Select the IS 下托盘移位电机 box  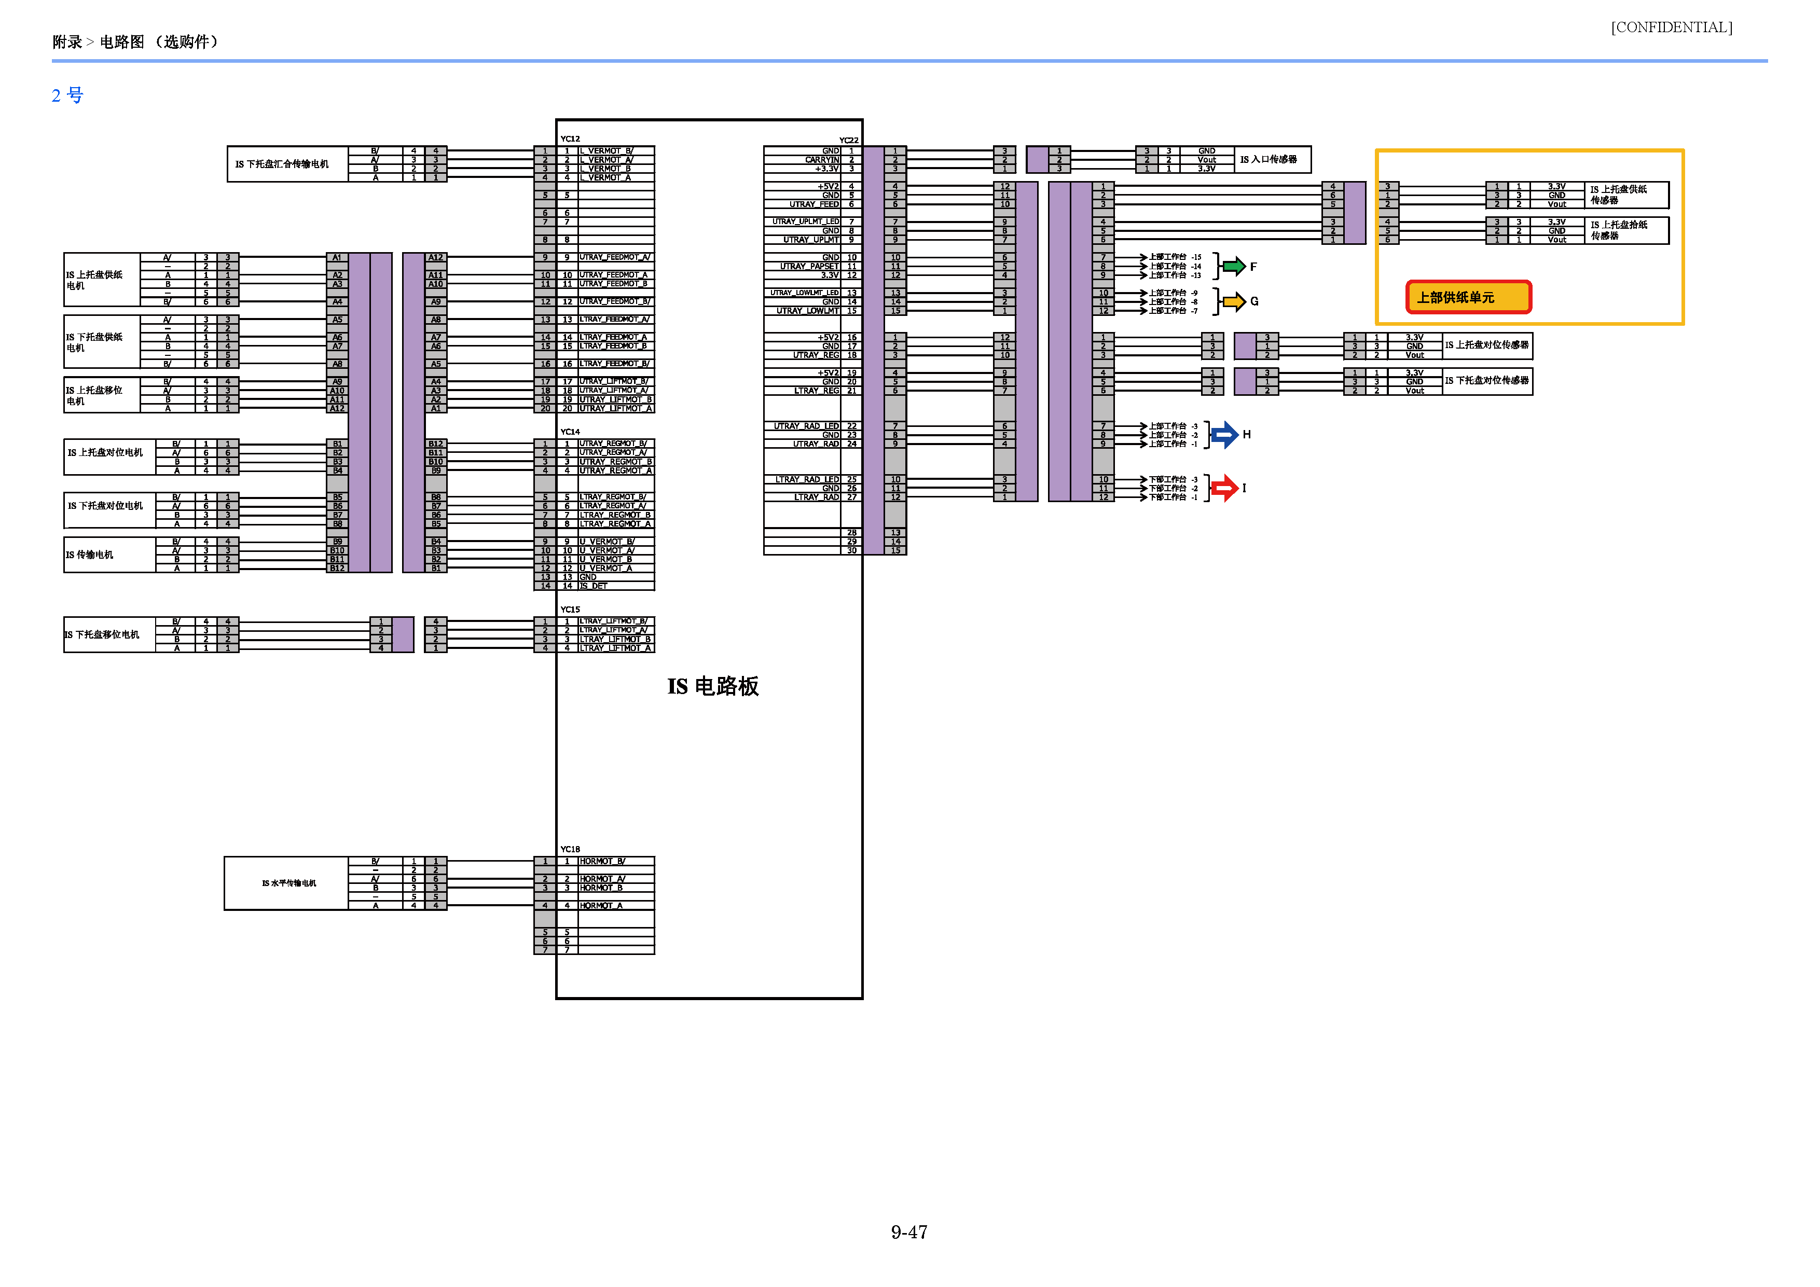(x=109, y=635)
